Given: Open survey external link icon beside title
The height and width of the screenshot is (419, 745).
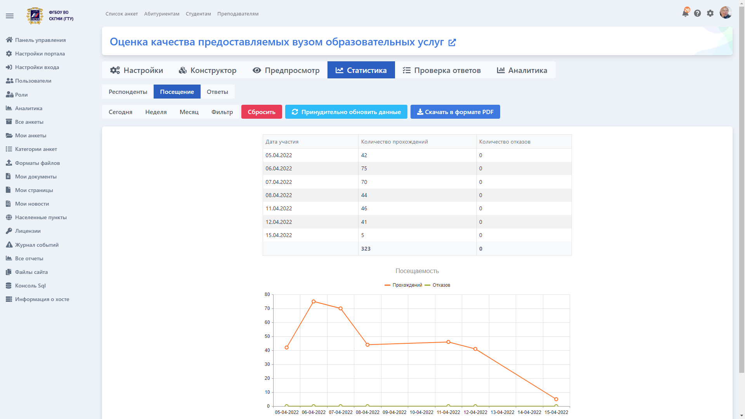Looking at the screenshot, I should (452, 42).
